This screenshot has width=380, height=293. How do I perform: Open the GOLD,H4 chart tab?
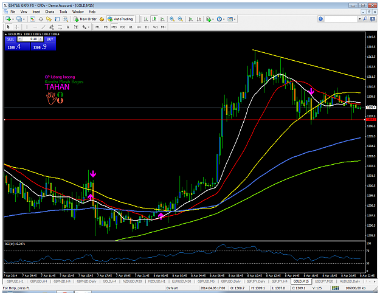pyautogui.click(x=110, y=281)
